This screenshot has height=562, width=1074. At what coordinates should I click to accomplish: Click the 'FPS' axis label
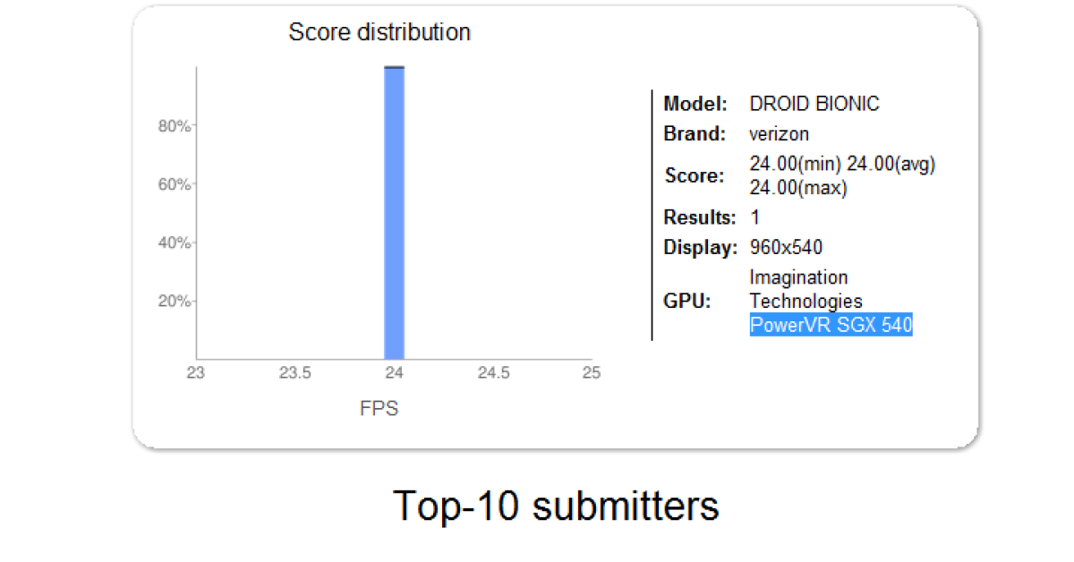pyautogui.click(x=379, y=409)
